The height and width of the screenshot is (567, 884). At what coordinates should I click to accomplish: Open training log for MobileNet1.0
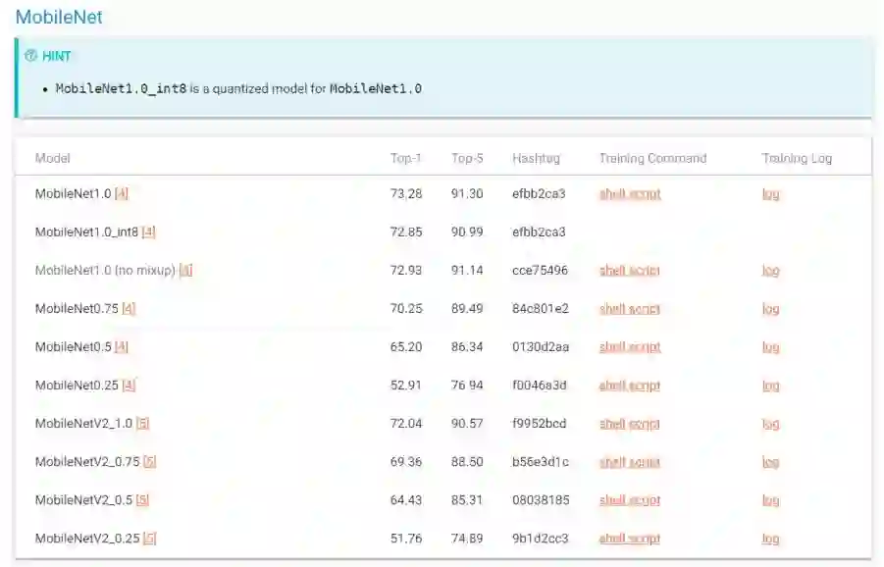pos(770,194)
